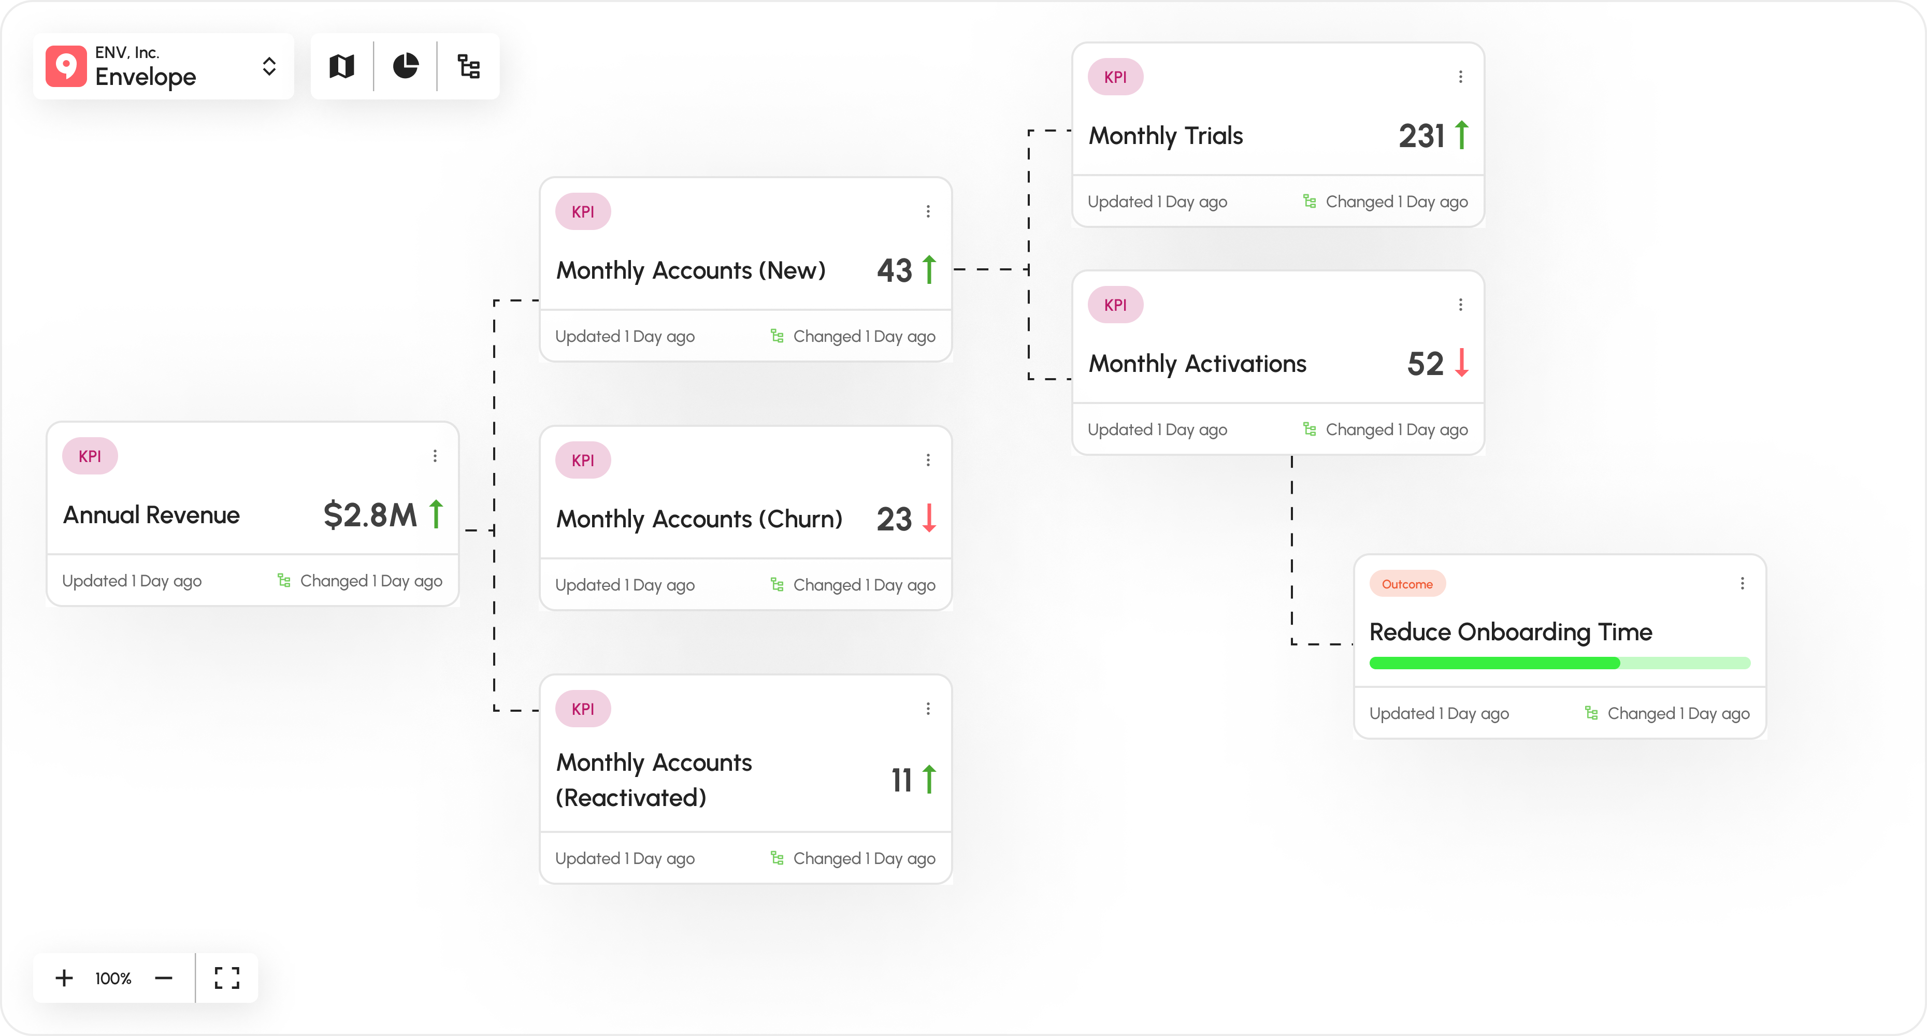1927x1036 pixels.
Task: Select the hierarchy tree view icon
Action: coord(468,66)
